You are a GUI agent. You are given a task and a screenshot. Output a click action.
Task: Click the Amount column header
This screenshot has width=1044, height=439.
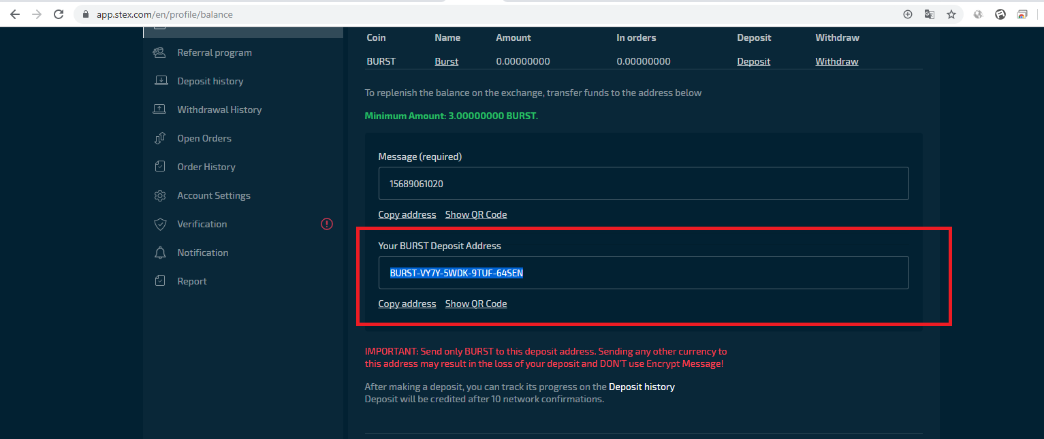[x=513, y=37]
